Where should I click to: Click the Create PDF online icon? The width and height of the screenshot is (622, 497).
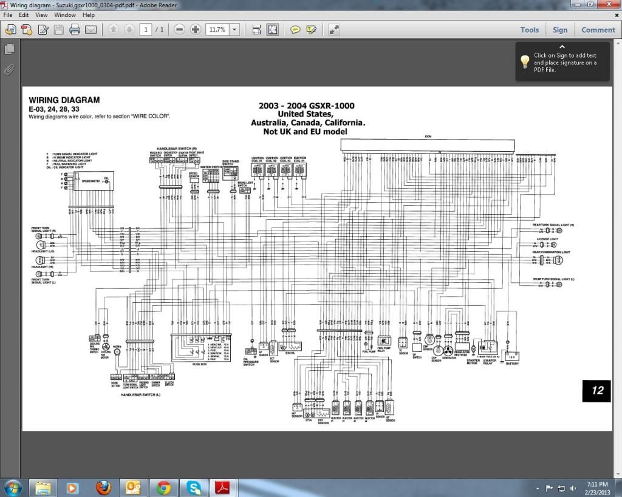pos(11,30)
